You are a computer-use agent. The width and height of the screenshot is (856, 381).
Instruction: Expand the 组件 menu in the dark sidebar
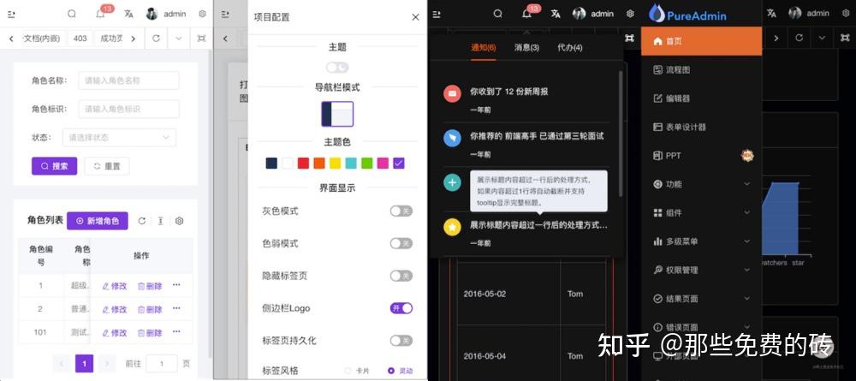coord(702,213)
